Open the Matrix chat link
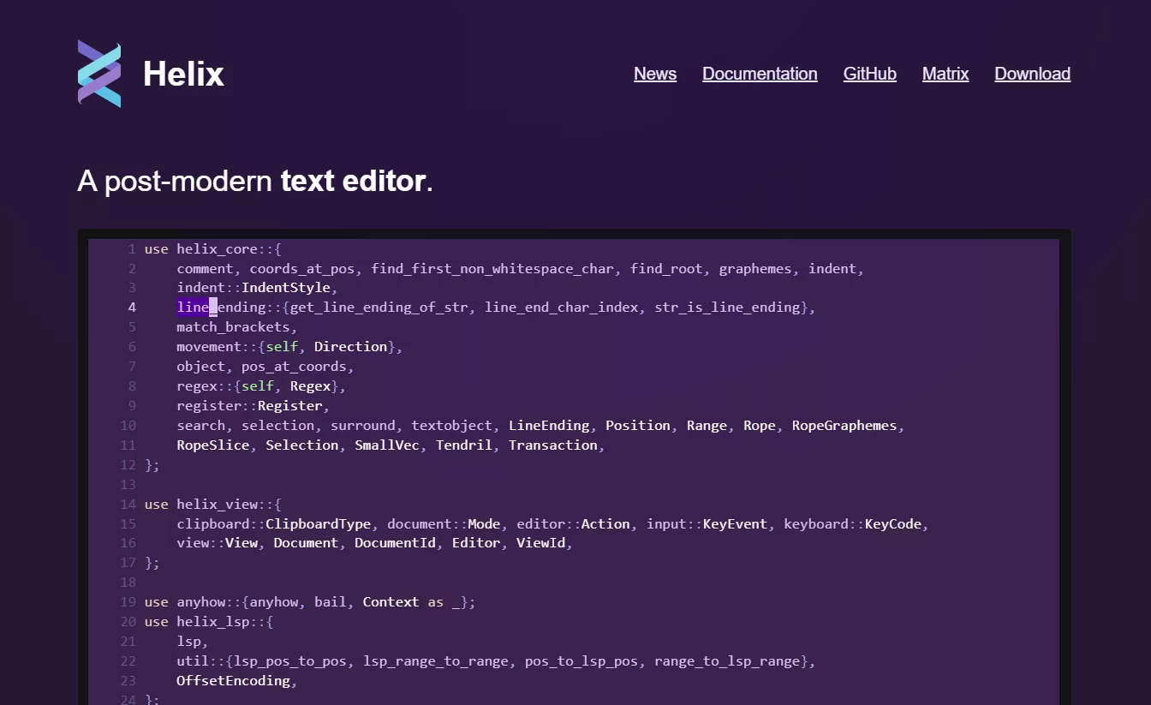 [x=945, y=75]
